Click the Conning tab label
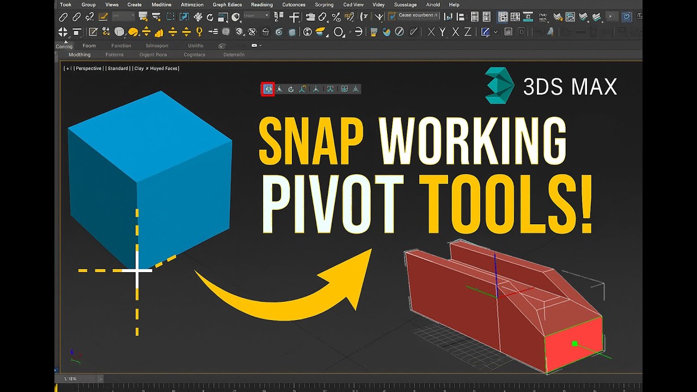The width and height of the screenshot is (697, 392). (64, 47)
